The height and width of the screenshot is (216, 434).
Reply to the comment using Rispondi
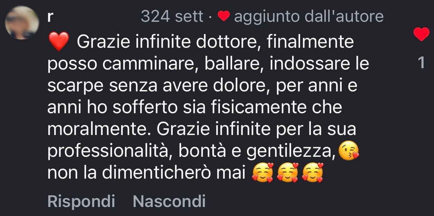[x=81, y=201]
